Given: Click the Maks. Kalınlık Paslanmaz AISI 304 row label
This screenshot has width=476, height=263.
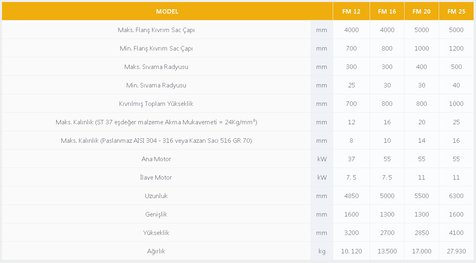Looking at the screenshot, I should coord(157,141).
